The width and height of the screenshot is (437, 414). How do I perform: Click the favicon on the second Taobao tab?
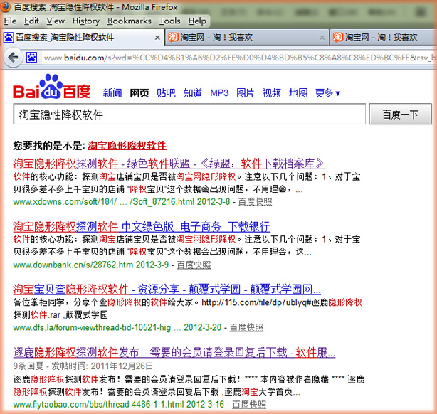click(x=174, y=38)
